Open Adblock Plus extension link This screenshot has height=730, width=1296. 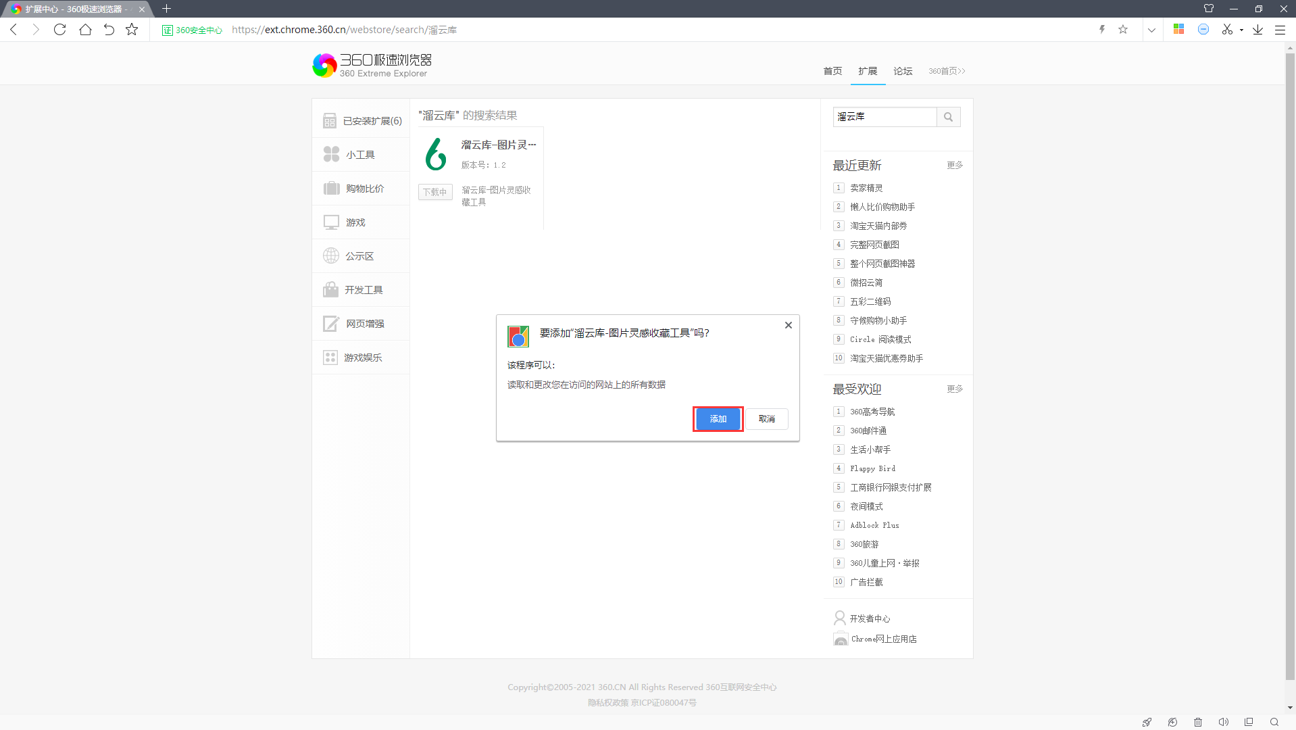[x=874, y=525]
